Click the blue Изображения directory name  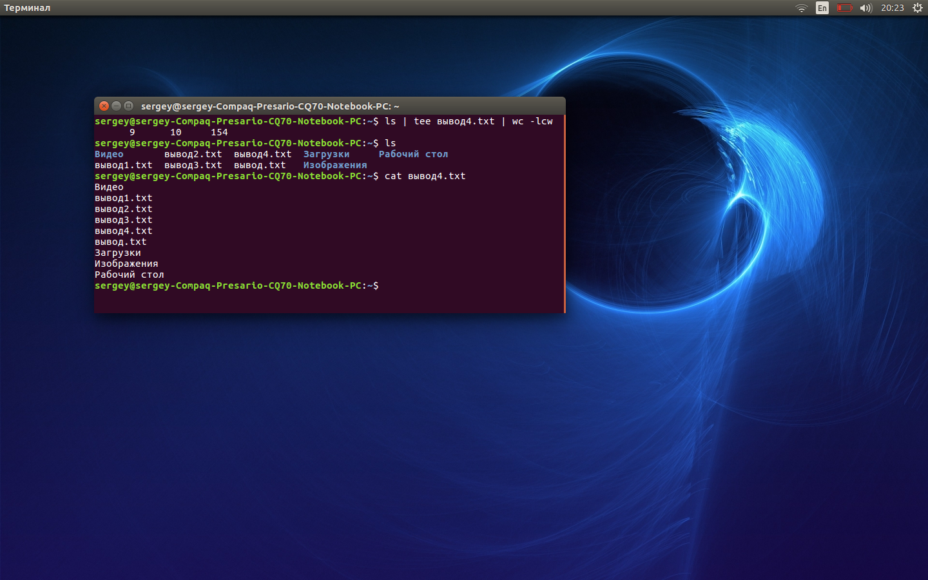pyautogui.click(x=334, y=165)
